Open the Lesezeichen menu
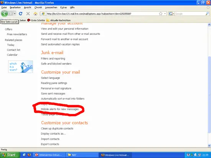 (x=51, y=8)
